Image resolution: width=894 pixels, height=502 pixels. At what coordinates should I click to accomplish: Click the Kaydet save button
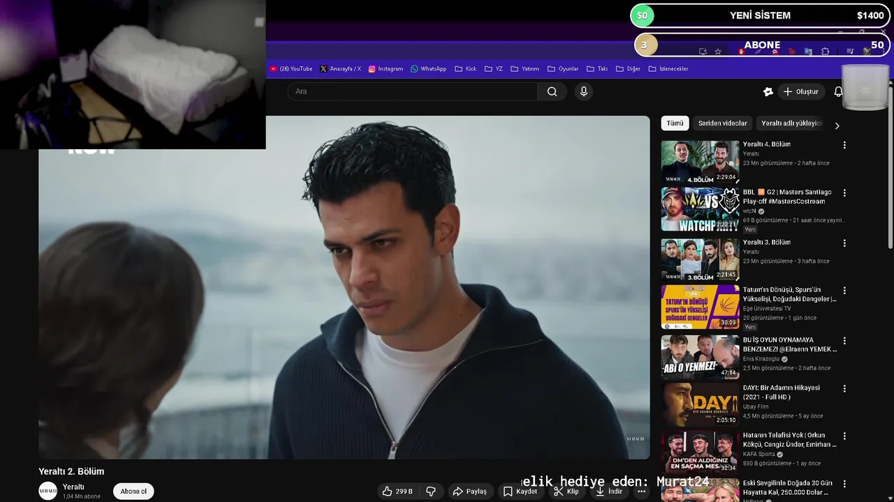[x=521, y=492]
